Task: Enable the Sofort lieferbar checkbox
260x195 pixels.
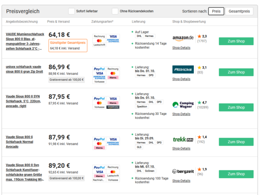Action: pos(71,11)
